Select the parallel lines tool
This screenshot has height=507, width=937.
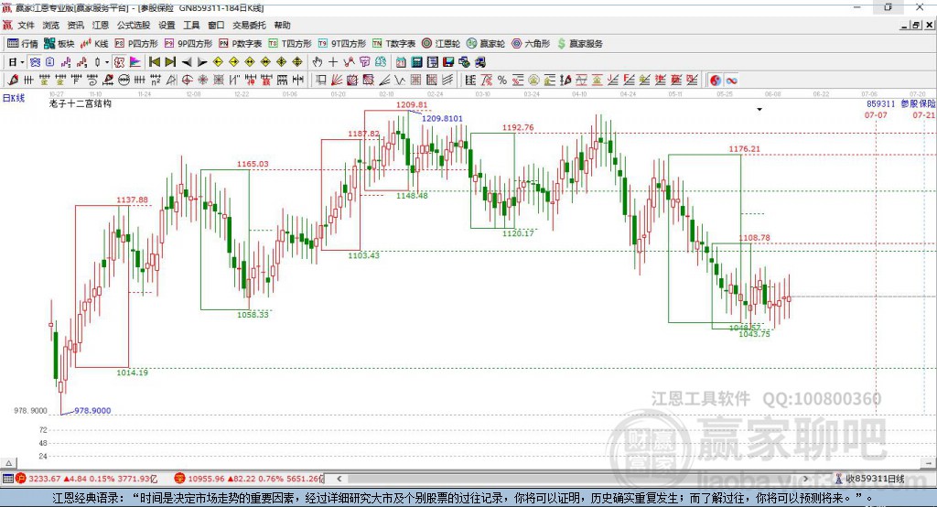(x=447, y=81)
